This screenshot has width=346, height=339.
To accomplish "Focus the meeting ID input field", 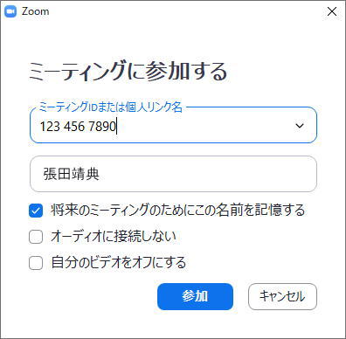I will pyautogui.click(x=173, y=125).
